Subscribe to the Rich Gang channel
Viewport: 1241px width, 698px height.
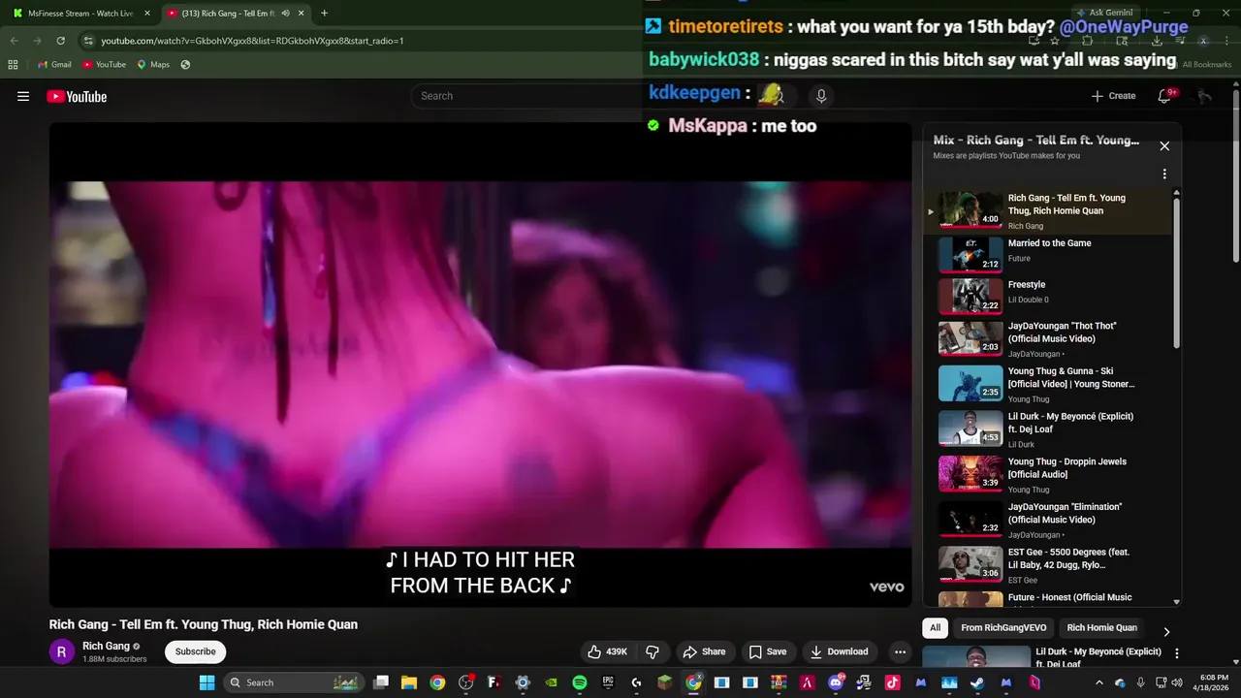(195, 651)
